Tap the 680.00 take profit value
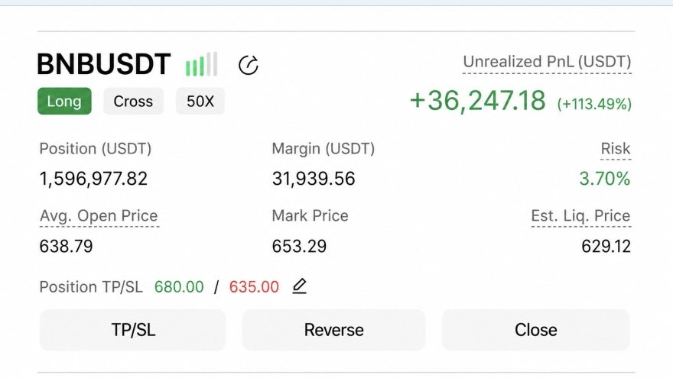The height and width of the screenshot is (378, 673). (179, 286)
